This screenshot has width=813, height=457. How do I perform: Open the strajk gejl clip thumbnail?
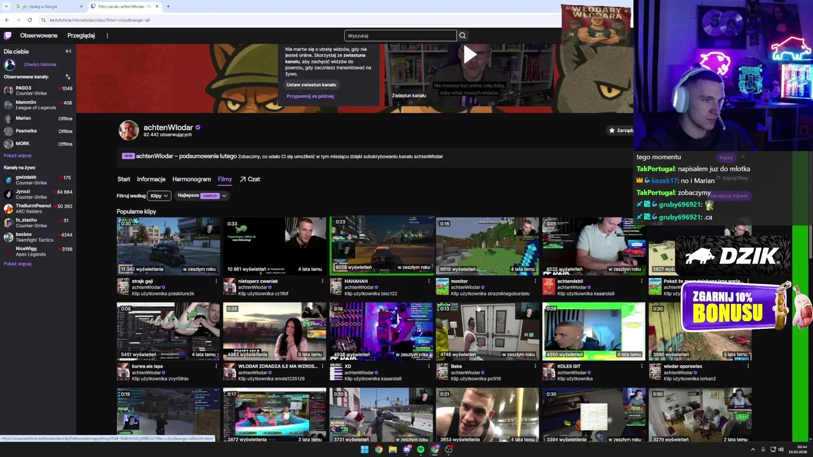(x=168, y=246)
